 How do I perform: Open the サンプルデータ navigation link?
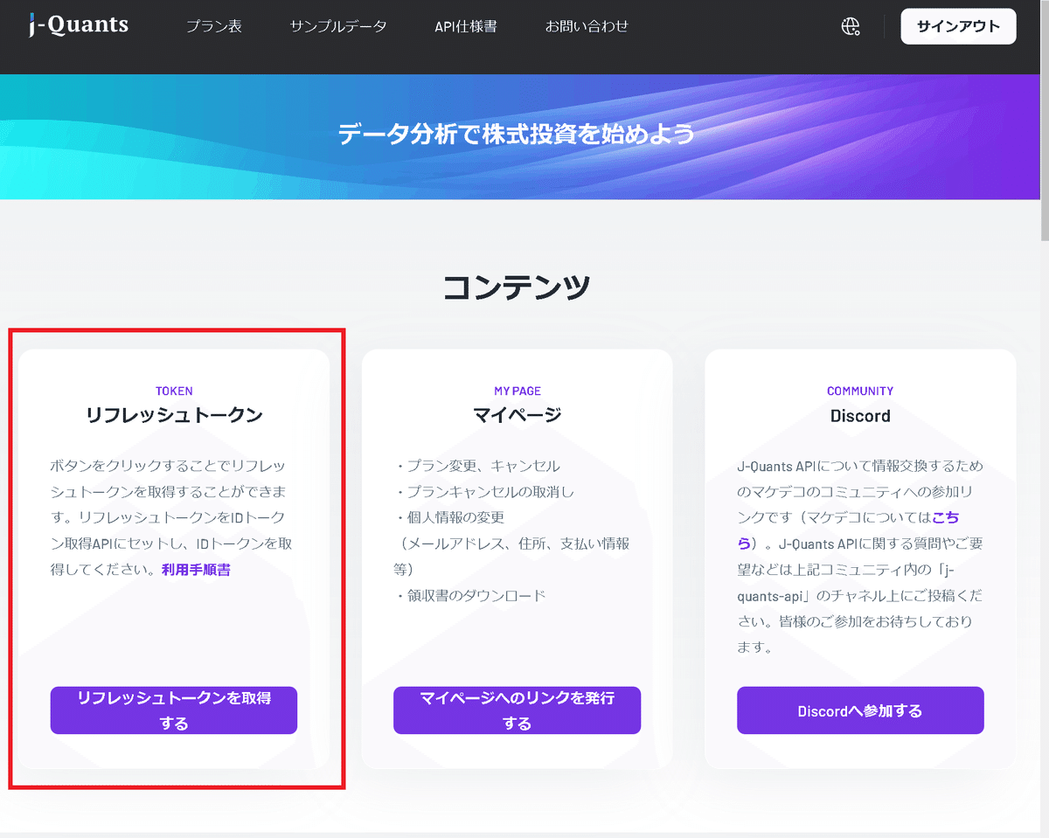tap(338, 27)
